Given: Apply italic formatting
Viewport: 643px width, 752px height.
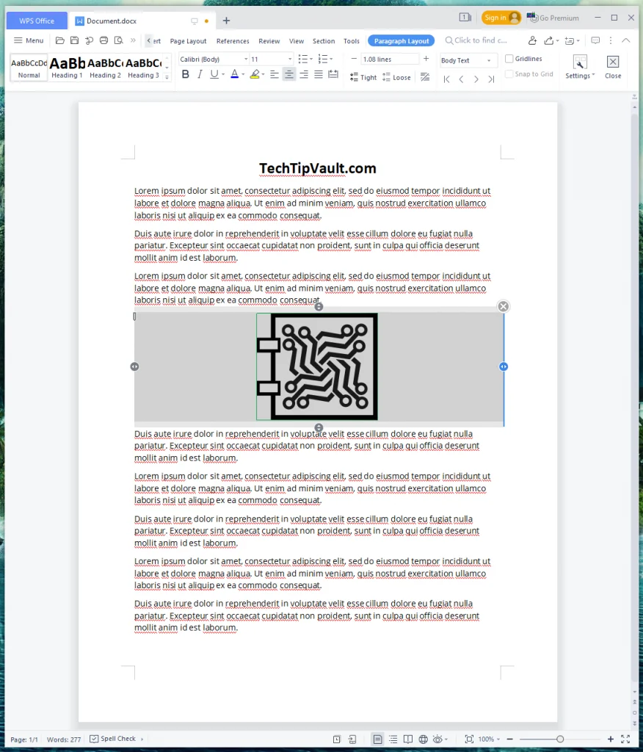Looking at the screenshot, I should (x=200, y=74).
